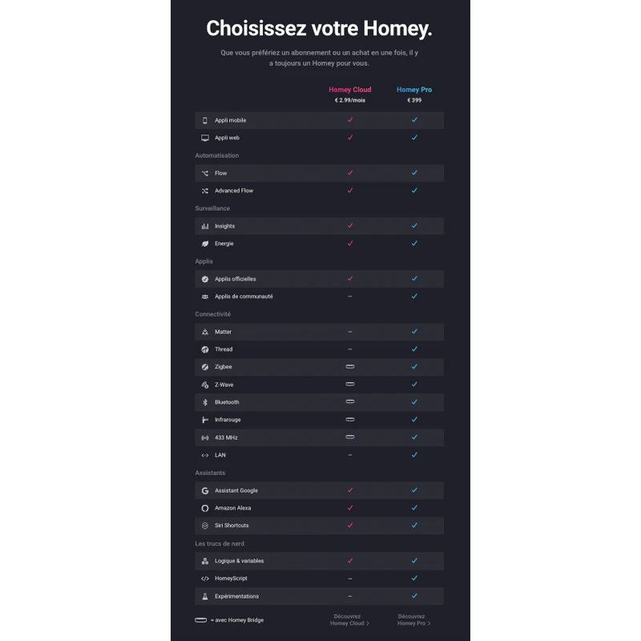
Task: Click the Homey Bridge legend icon
Action: (x=201, y=620)
